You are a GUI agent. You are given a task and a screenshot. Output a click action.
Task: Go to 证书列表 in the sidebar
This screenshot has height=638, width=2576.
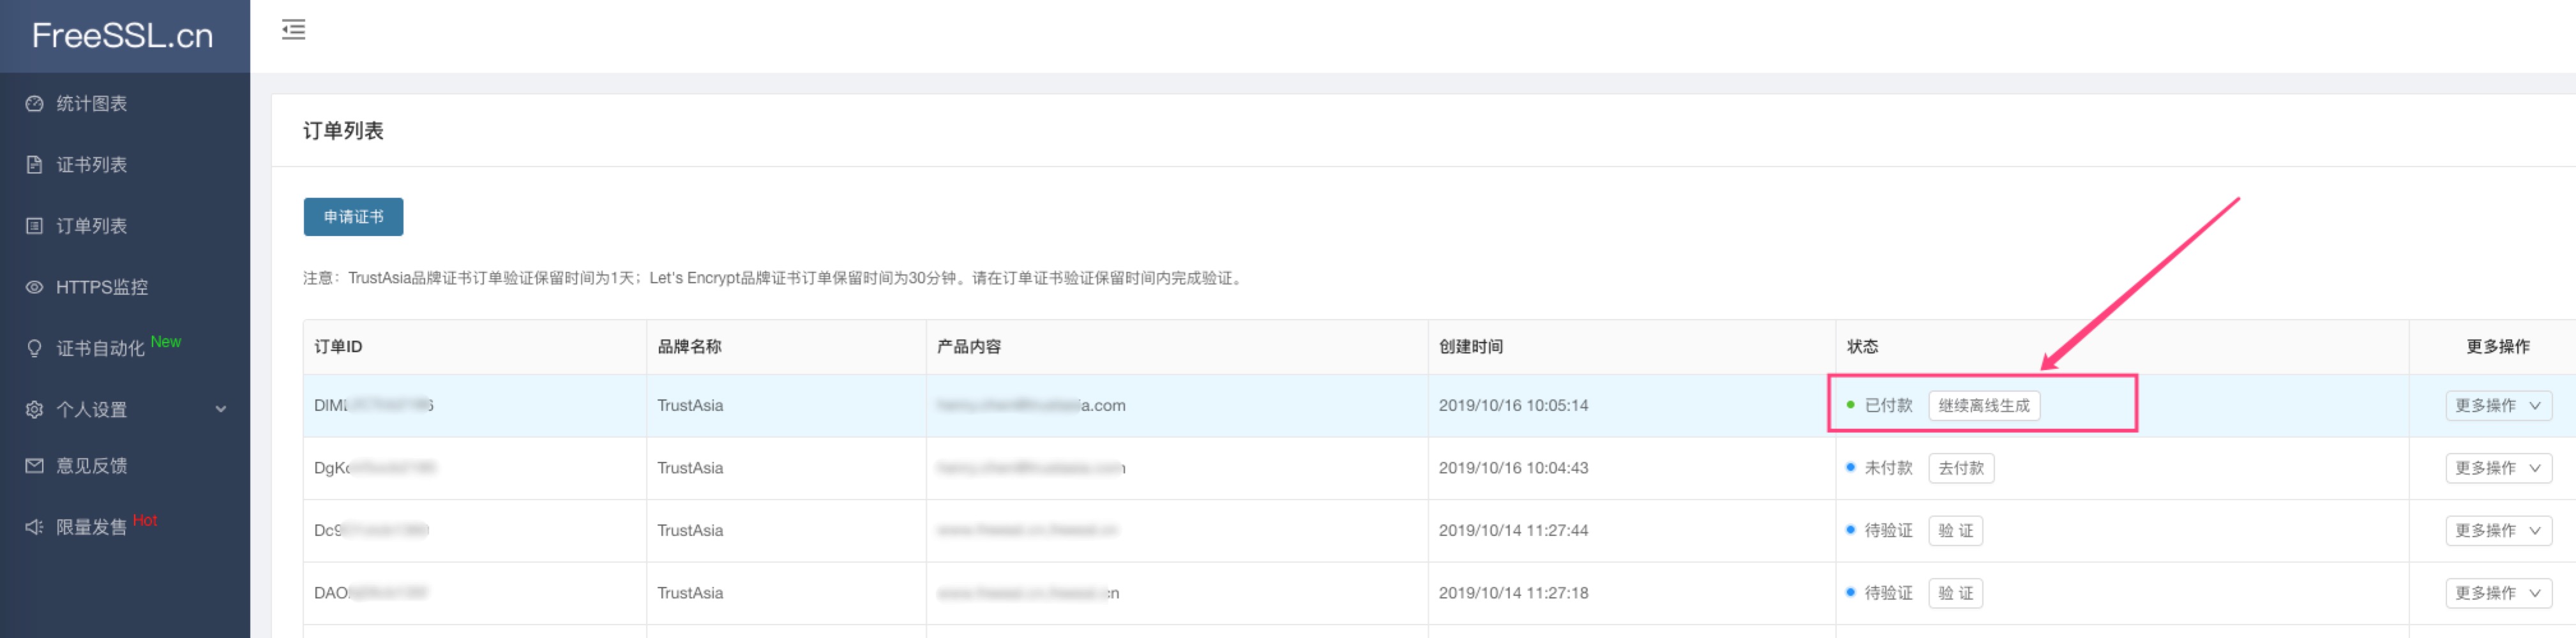pos(125,164)
